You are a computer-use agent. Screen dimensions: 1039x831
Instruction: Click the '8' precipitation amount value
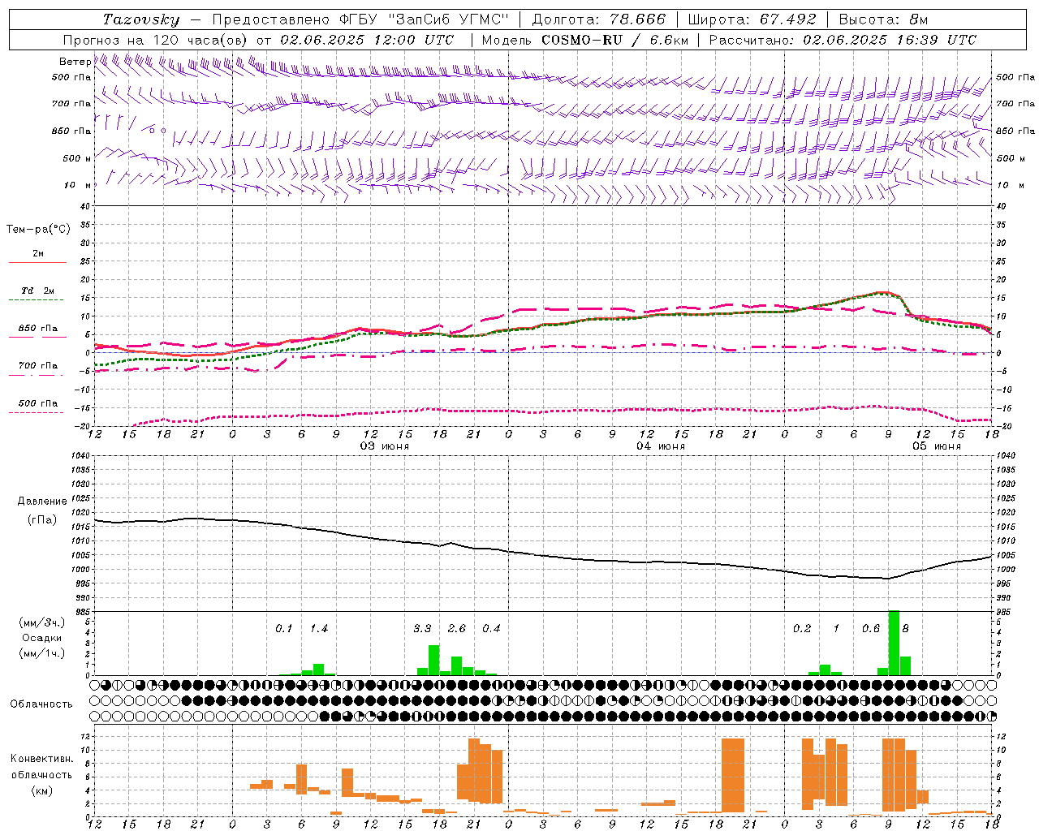coord(906,628)
